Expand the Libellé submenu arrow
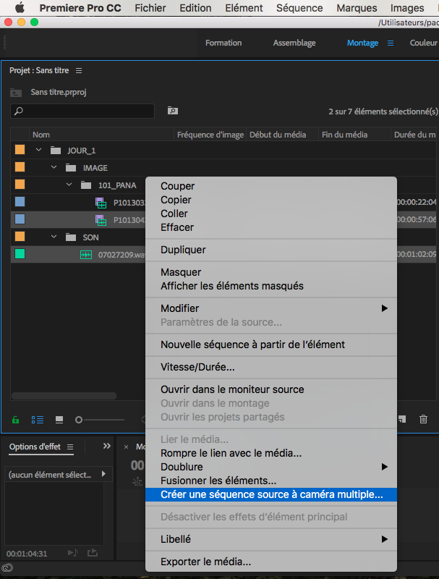The height and width of the screenshot is (579, 439). pyautogui.click(x=385, y=539)
